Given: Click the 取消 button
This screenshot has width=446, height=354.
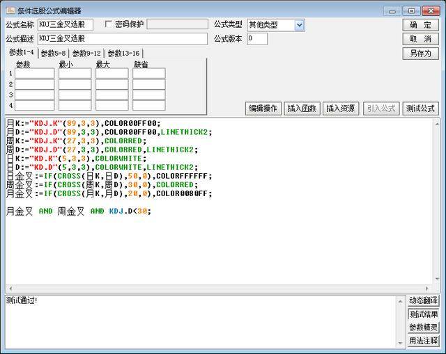Looking at the screenshot, I should coord(420,39).
